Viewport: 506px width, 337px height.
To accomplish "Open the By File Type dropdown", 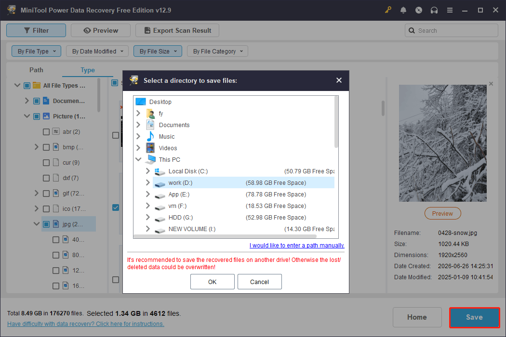I will coord(37,51).
